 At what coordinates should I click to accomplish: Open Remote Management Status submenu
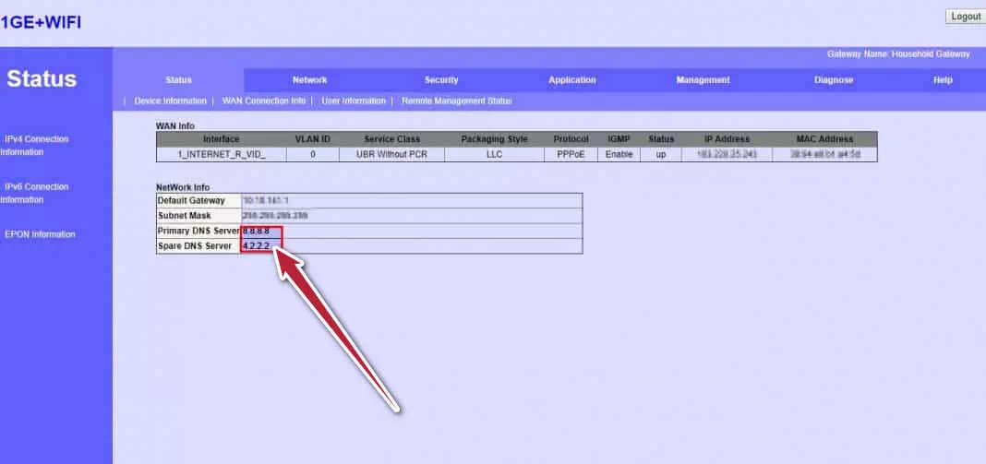(456, 101)
